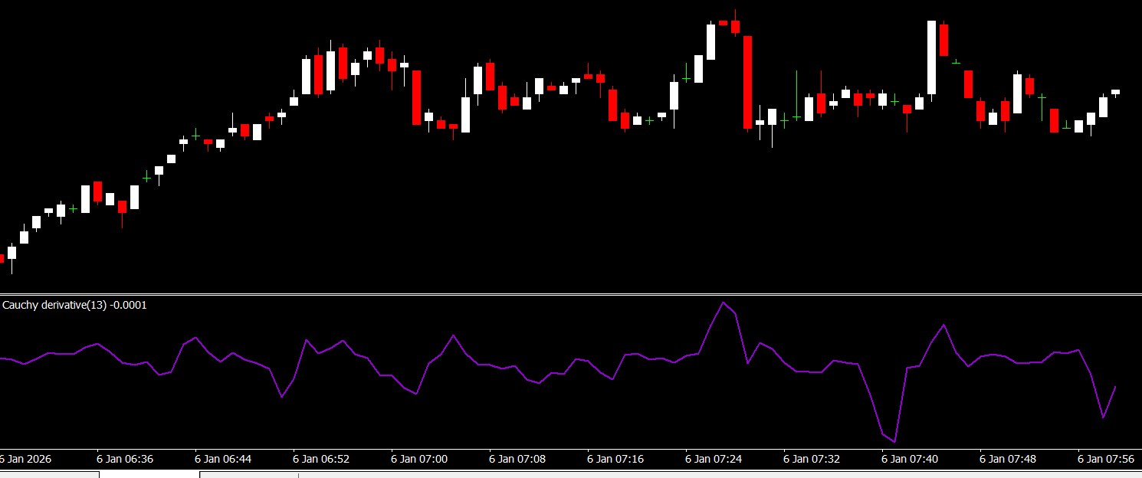Screen dimensions: 1142x478
Task: Select the 6 Jan 06:36 time marker
Action: click(125, 459)
